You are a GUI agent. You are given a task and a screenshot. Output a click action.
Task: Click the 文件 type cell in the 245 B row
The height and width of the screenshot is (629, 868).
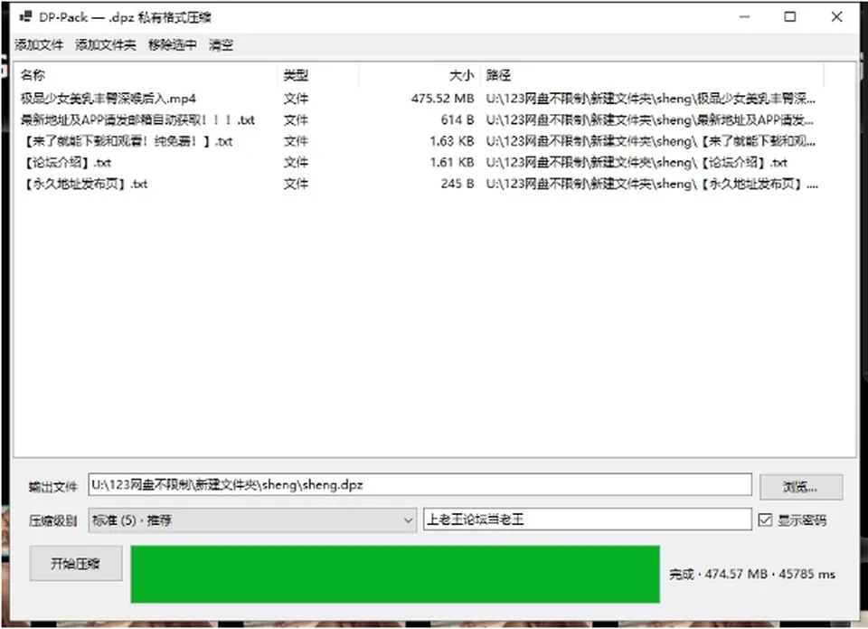point(297,184)
